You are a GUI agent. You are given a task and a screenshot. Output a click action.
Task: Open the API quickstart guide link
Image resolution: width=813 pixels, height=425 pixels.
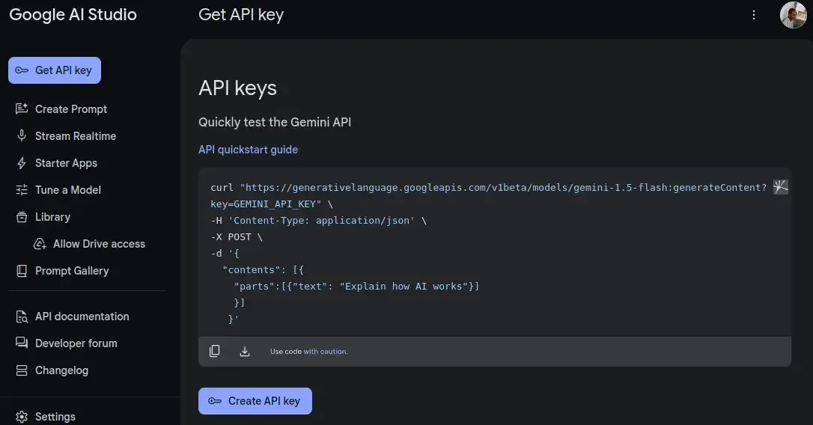tap(248, 150)
